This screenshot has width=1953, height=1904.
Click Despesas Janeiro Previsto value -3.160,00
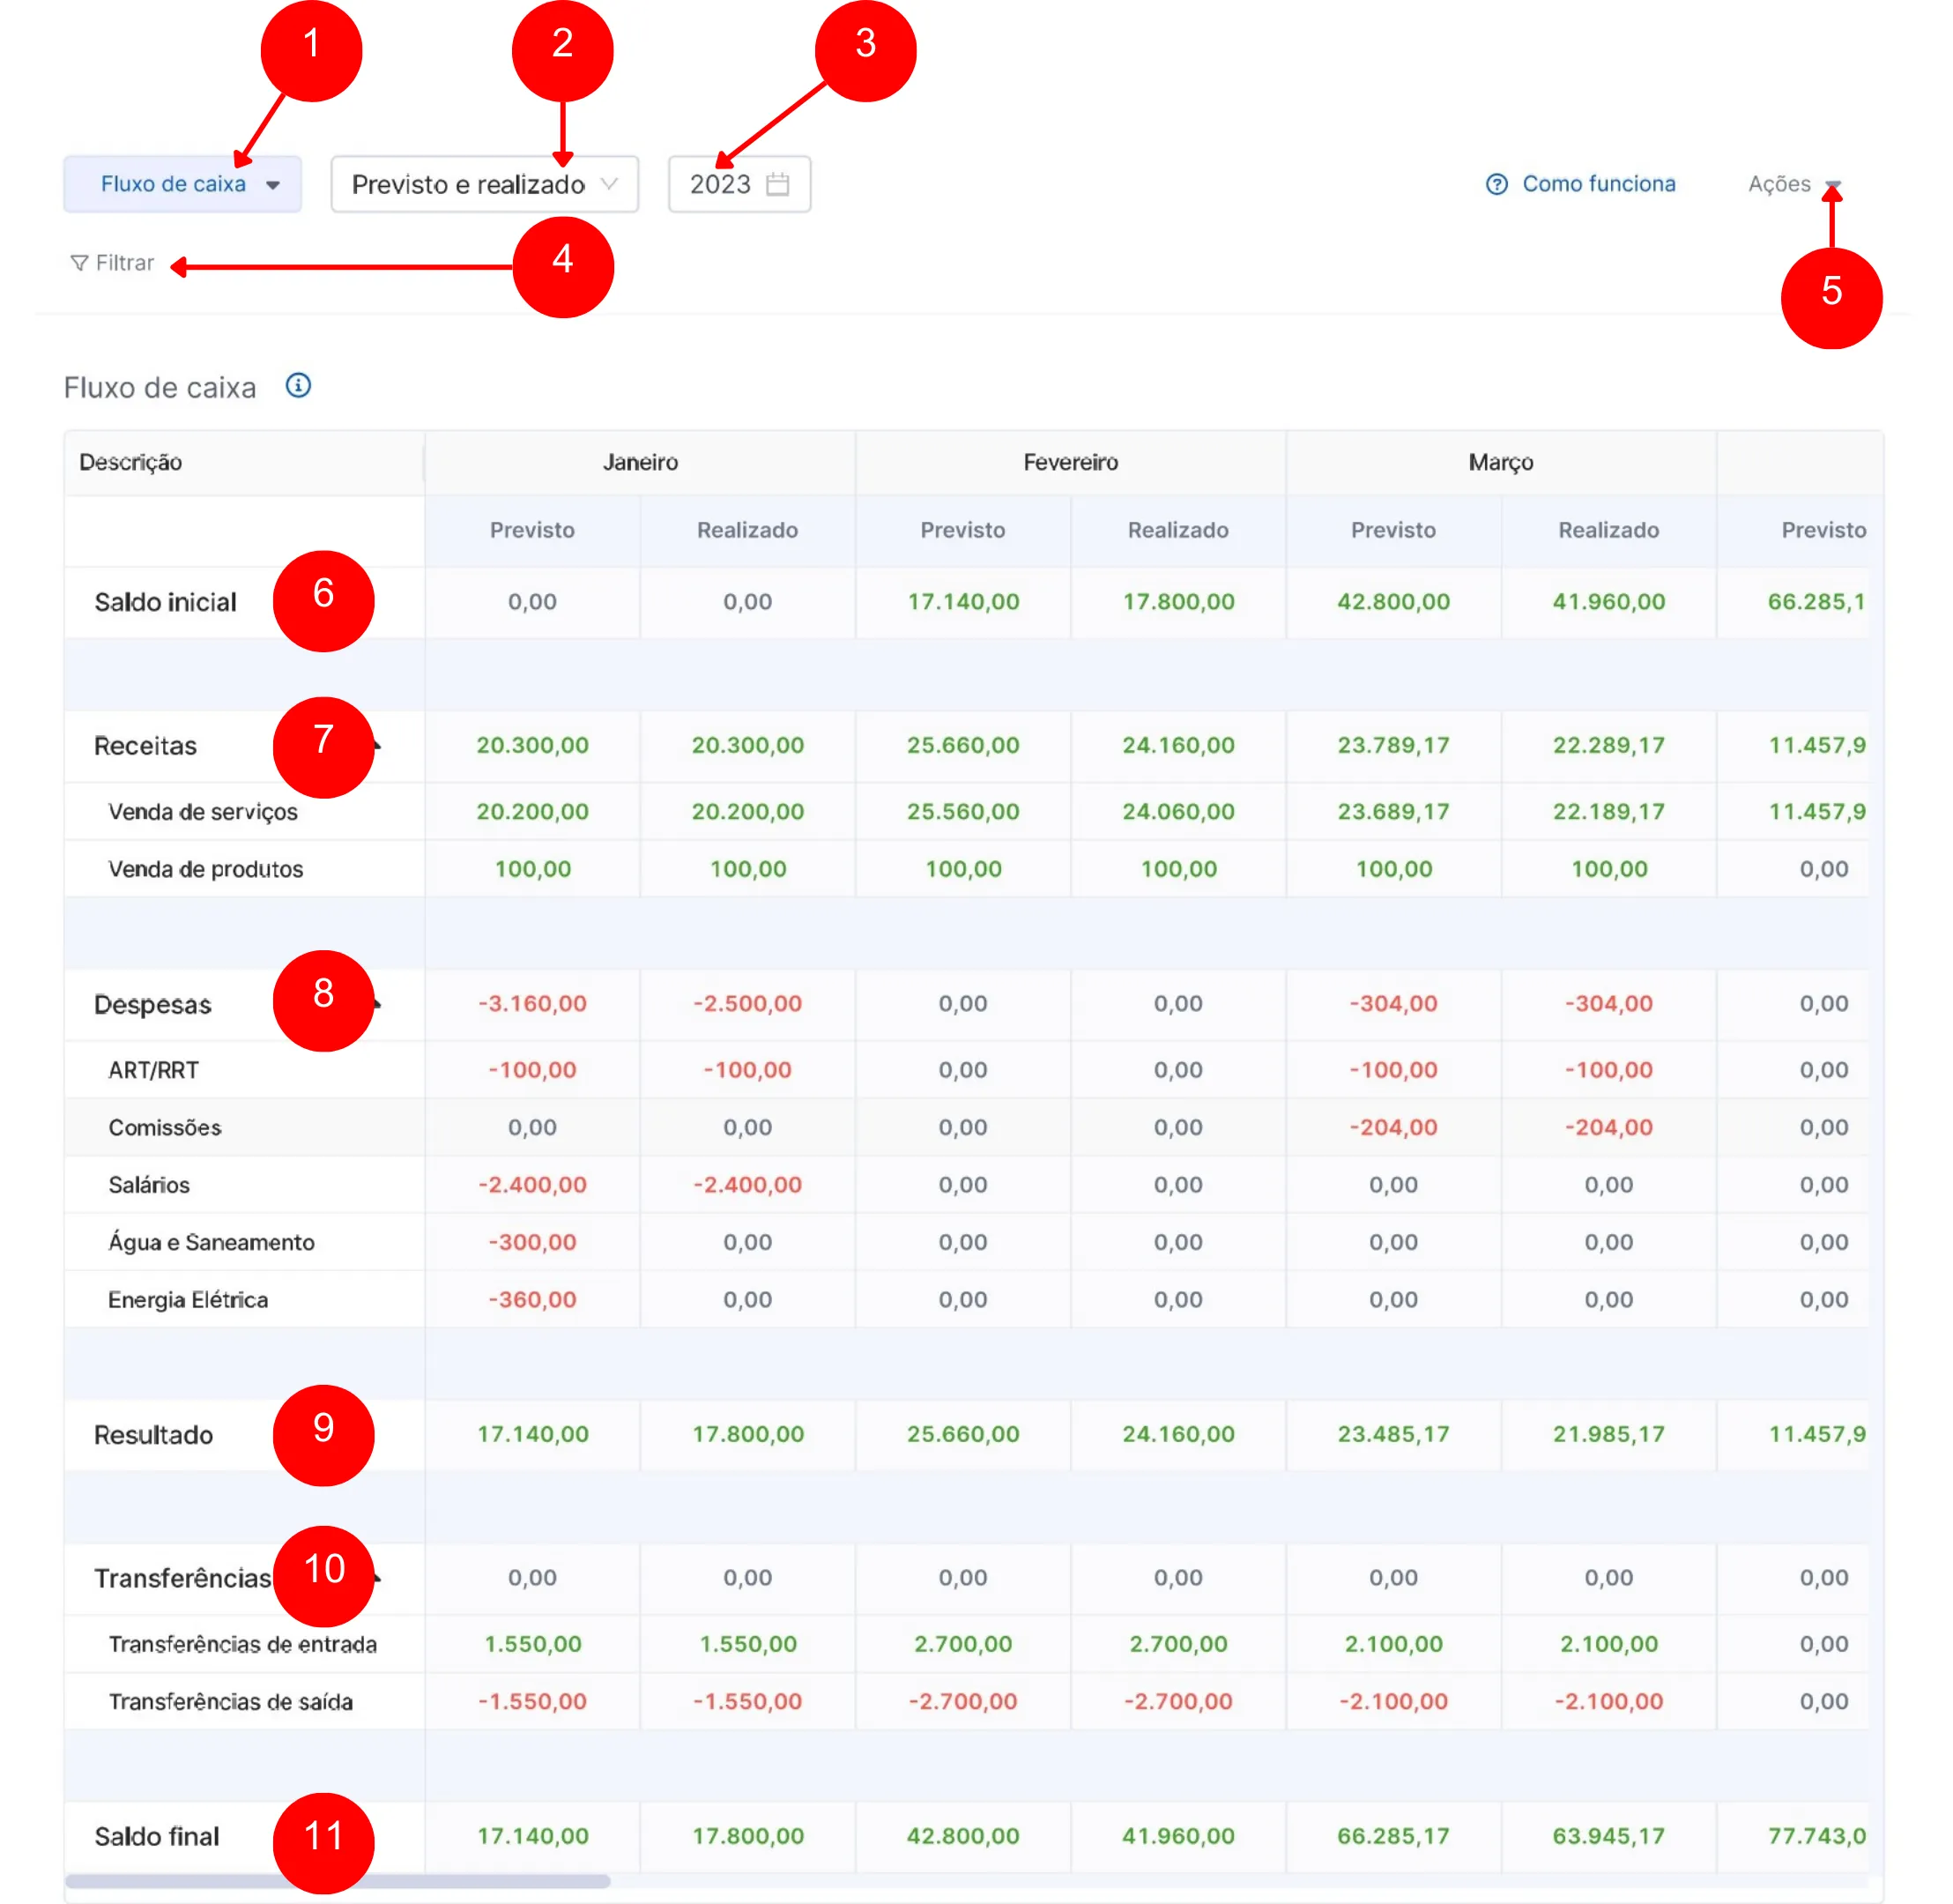(532, 1003)
